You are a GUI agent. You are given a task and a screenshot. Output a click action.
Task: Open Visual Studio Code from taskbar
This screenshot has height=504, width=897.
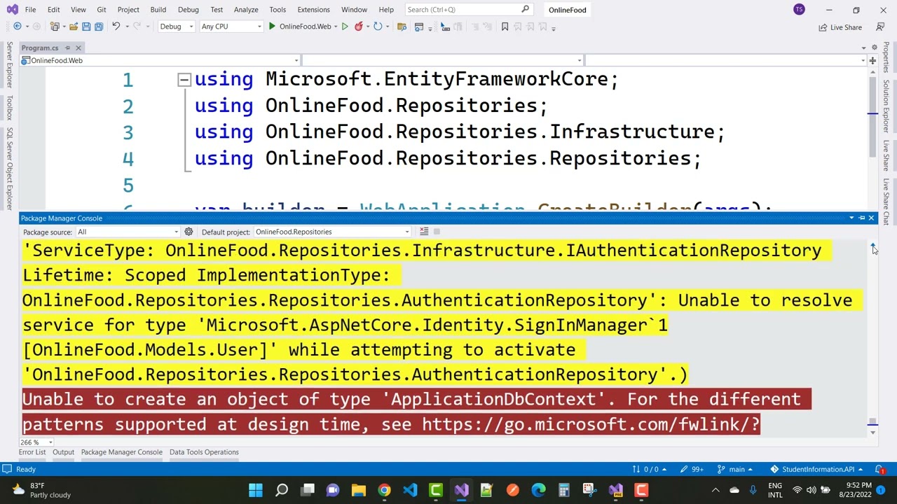(410, 490)
